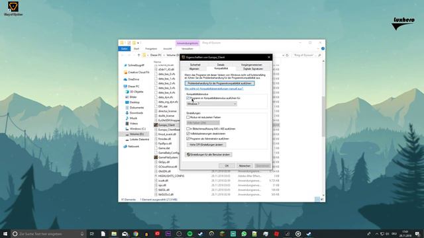Open the Windows Start menu

click(5, 233)
